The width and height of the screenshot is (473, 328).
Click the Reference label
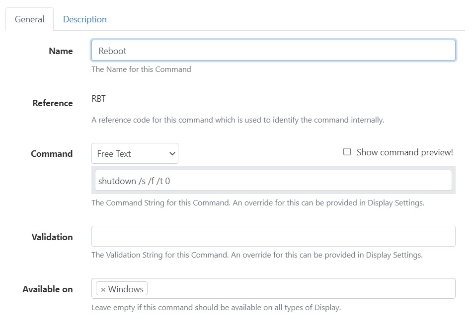pyautogui.click(x=53, y=103)
